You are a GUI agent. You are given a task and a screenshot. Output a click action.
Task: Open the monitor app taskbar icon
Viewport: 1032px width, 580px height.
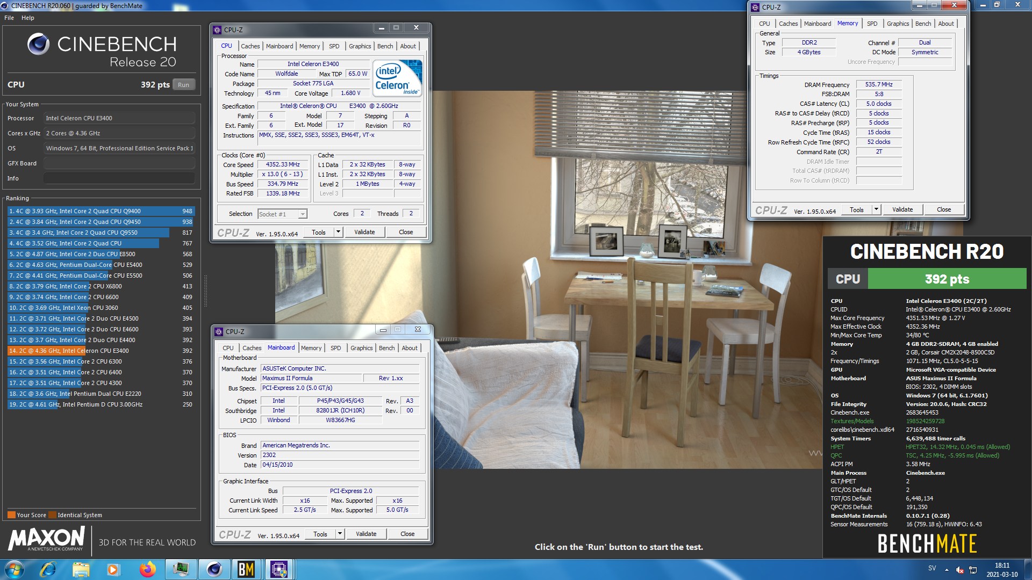[x=181, y=569]
